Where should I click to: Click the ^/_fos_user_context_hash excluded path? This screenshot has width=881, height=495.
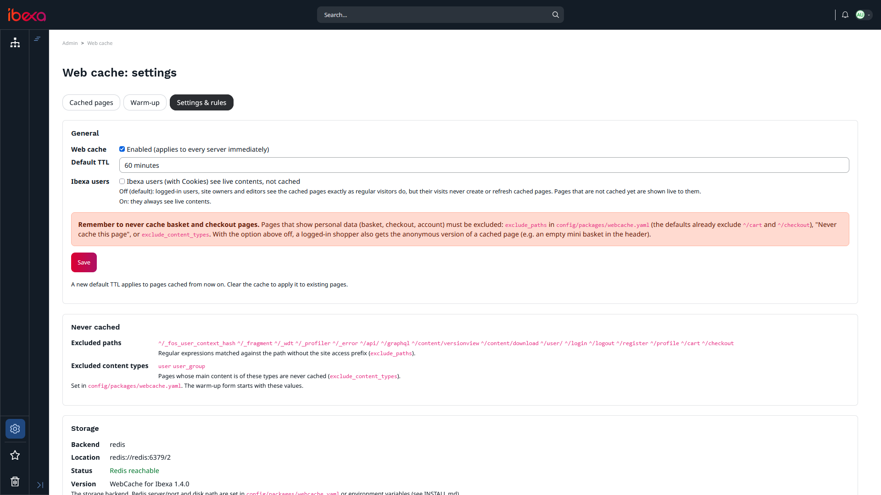(197, 343)
